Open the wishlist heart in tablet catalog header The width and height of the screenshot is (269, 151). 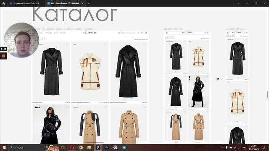[x=205, y=33]
